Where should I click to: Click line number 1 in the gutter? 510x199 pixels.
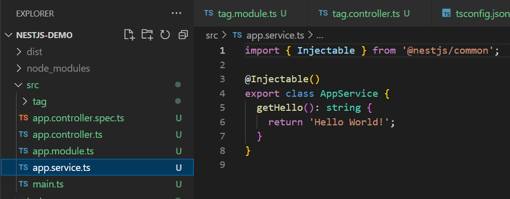coord(222,51)
